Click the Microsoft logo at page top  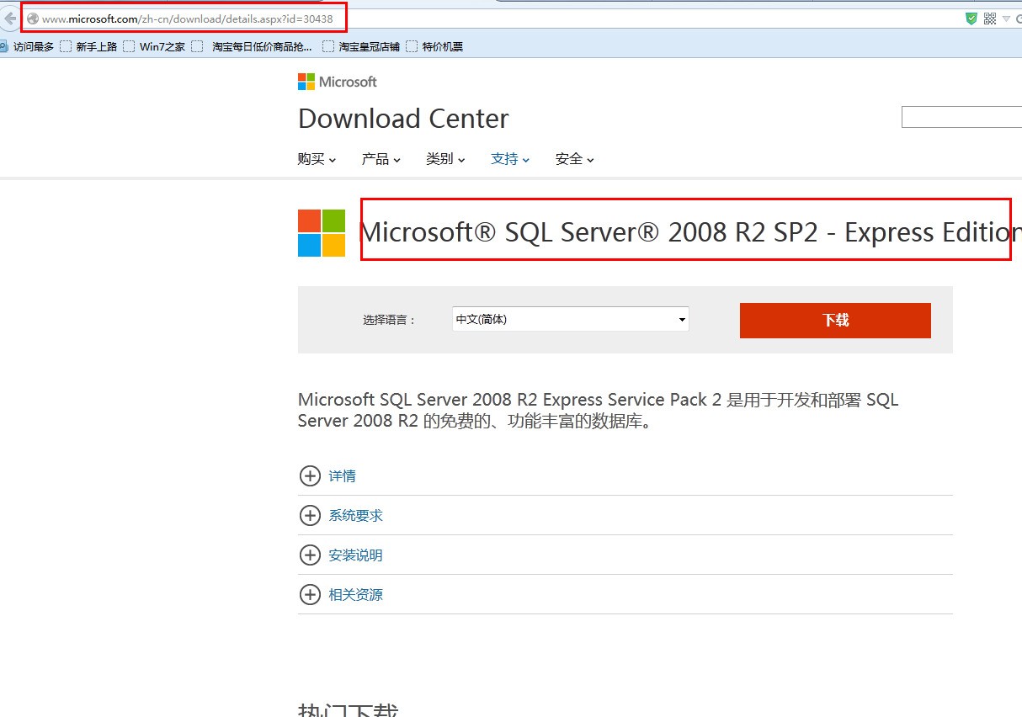338,82
